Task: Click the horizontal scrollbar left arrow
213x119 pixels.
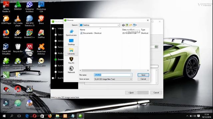Action: (x=81, y=70)
